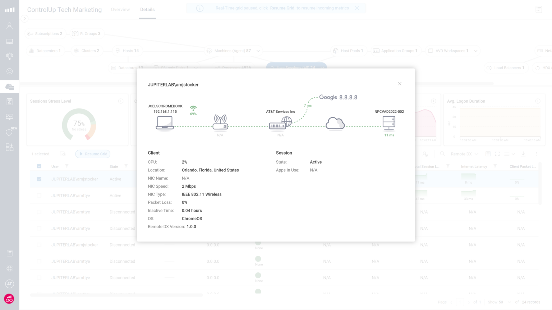This screenshot has height=310, width=552.
Task: Uncheck the selected JUPITERLAB\amjstocker row checkbox
Action: click(x=39, y=179)
